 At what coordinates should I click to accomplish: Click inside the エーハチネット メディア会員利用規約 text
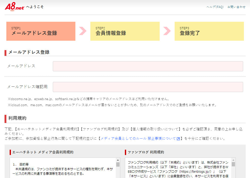pyautogui.click(x=62, y=169)
